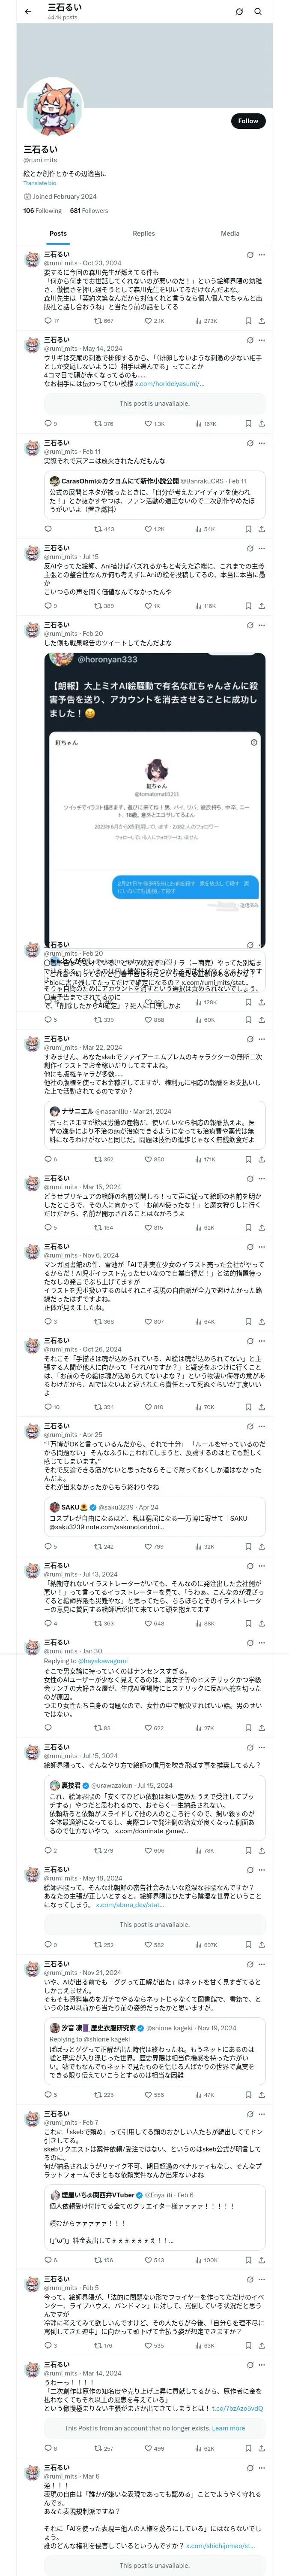Image resolution: width=289 pixels, height=2576 pixels.
Task: Follow the @rumi_mits account
Action: tap(248, 121)
